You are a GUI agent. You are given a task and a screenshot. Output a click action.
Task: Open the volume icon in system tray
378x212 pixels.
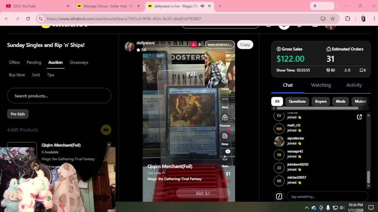click(x=342, y=208)
